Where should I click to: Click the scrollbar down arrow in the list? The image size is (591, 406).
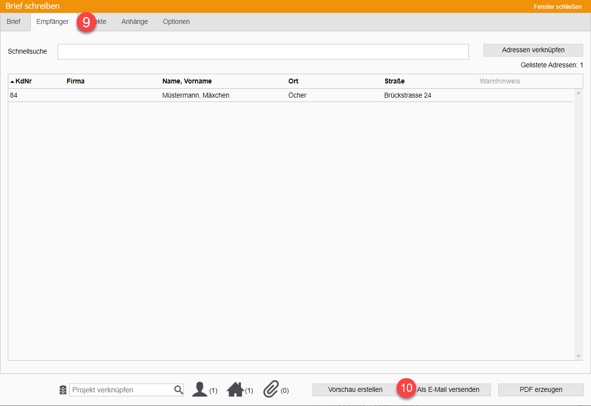579,356
